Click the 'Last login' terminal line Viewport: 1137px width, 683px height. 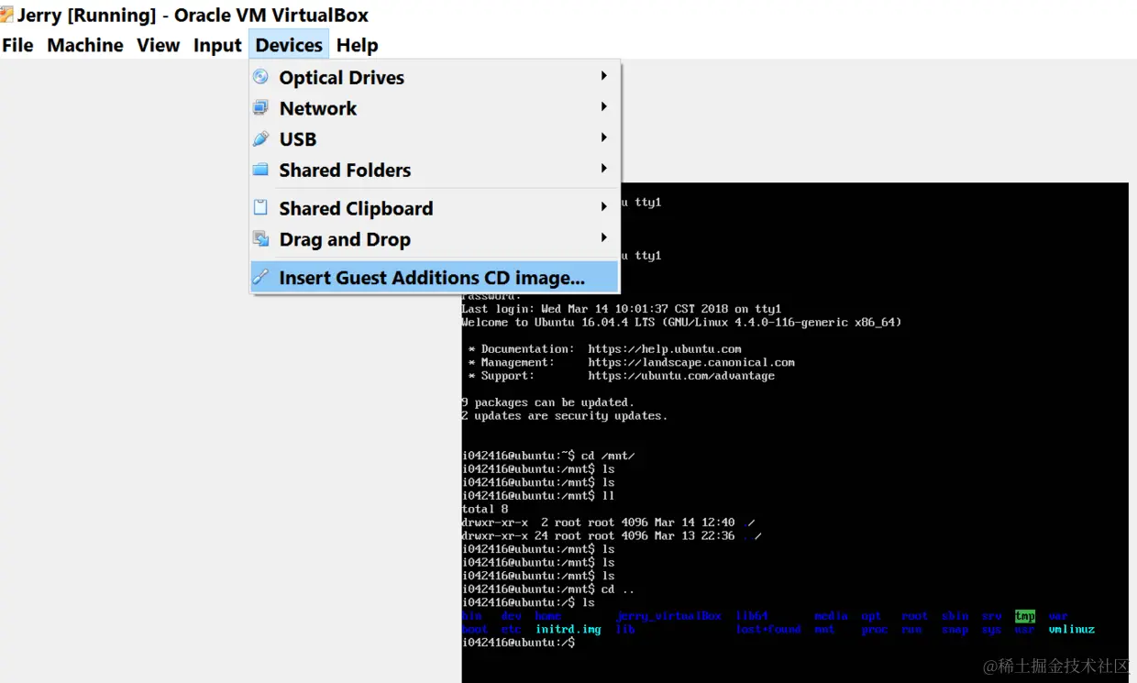(x=621, y=309)
